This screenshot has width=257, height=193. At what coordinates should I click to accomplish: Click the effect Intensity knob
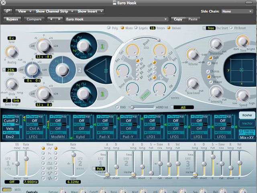point(216,92)
